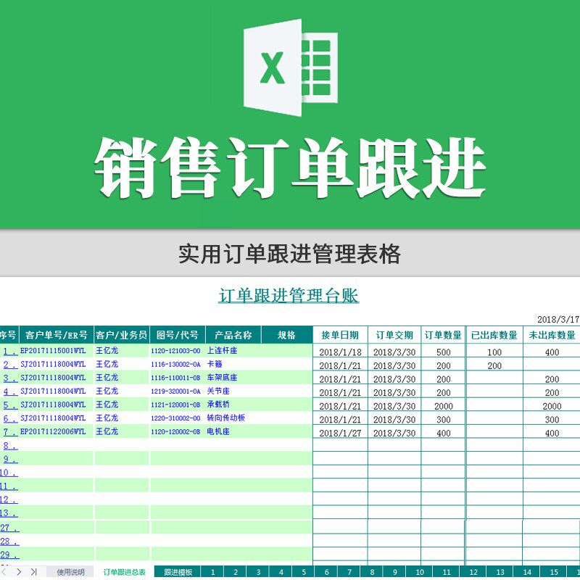Switch to the 跟进模板 sheet tab
The image size is (580, 580).
pos(178,572)
